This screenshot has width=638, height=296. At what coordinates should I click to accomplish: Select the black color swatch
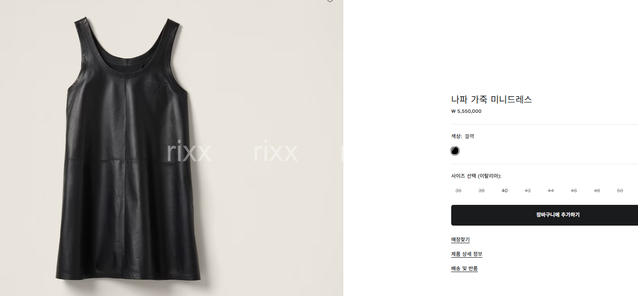pos(455,151)
